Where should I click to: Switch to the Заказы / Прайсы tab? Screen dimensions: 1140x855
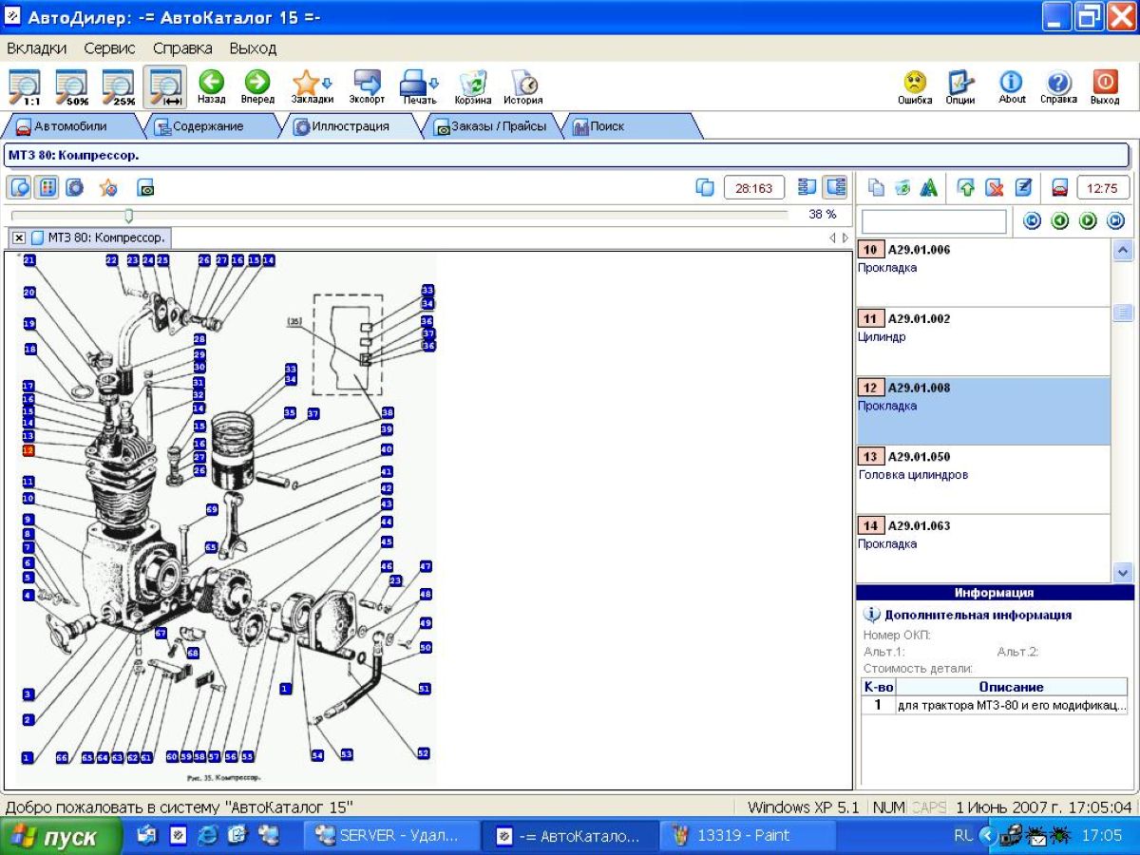[x=490, y=126]
